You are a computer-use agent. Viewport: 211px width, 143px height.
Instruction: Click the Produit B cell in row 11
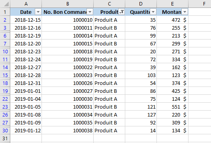coord(109,60)
